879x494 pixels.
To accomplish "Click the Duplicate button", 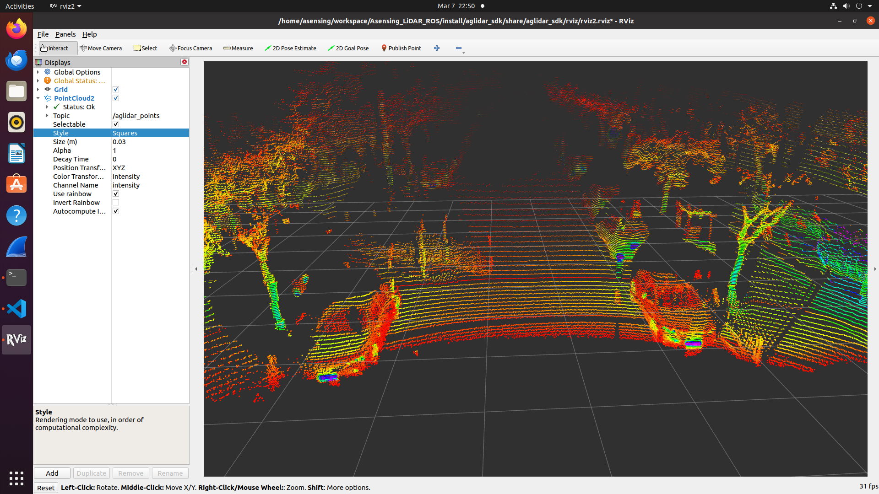I will [91, 473].
